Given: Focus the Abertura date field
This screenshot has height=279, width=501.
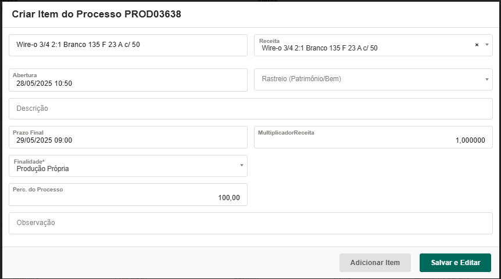Looking at the screenshot, I should coord(128,83).
